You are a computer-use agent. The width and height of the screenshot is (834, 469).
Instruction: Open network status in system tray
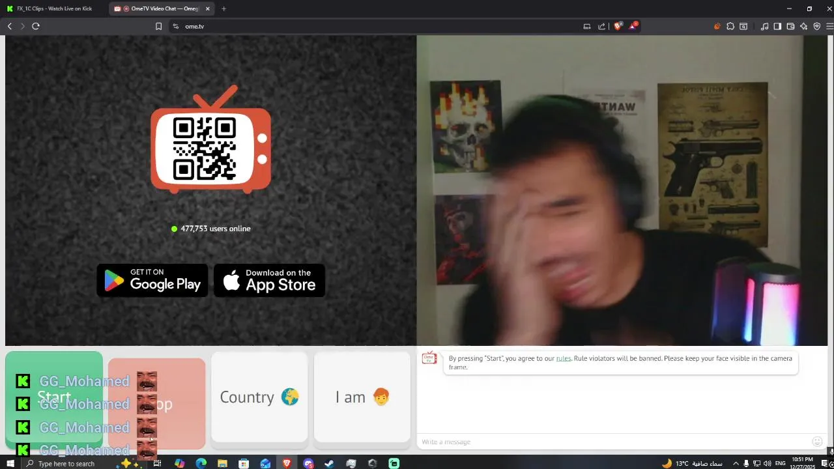[756, 463]
